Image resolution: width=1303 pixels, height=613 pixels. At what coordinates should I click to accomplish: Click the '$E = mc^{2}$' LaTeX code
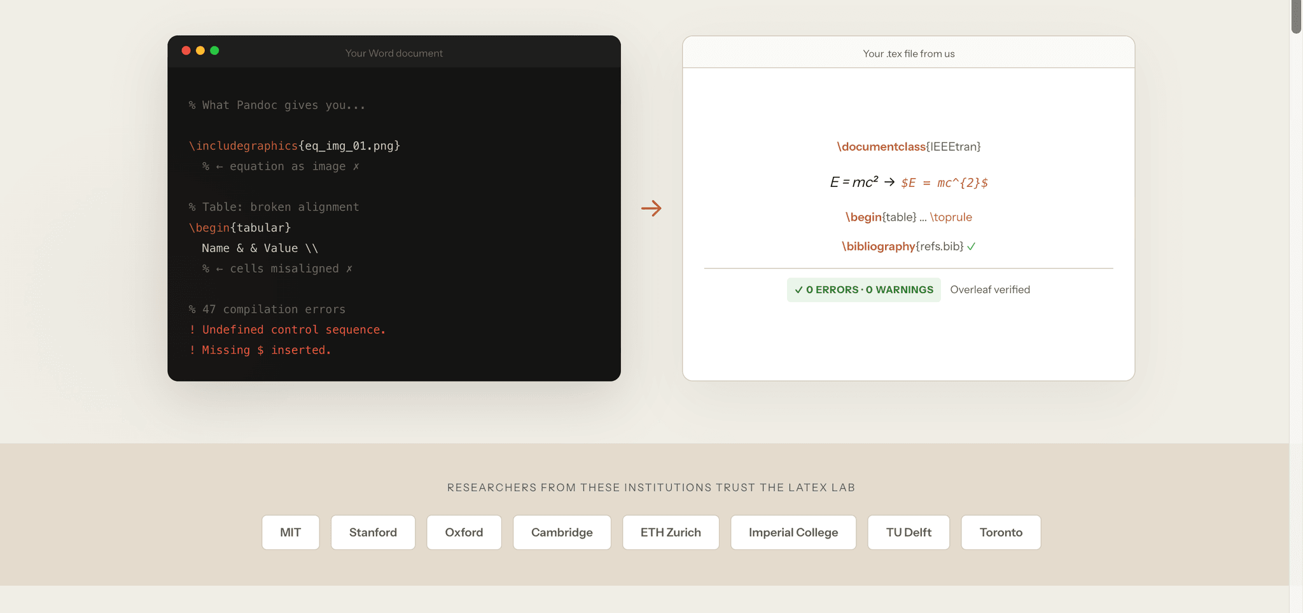tap(944, 183)
